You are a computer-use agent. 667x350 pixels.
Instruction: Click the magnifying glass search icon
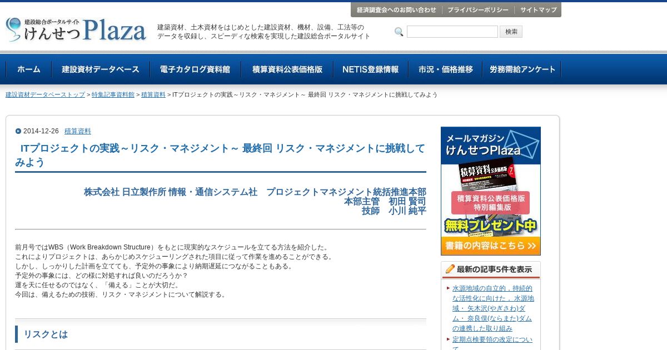tap(399, 32)
